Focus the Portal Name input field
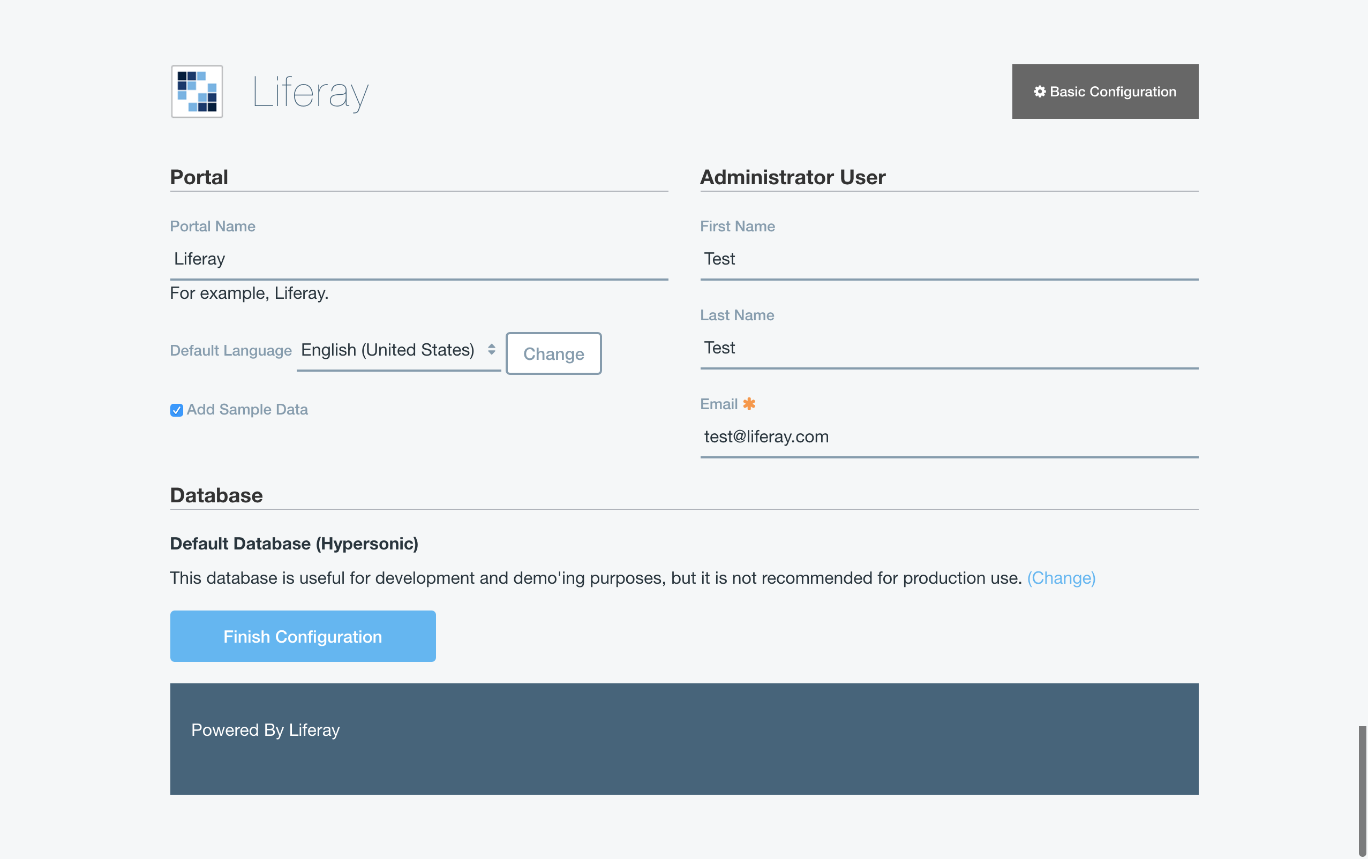 [x=419, y=259]
